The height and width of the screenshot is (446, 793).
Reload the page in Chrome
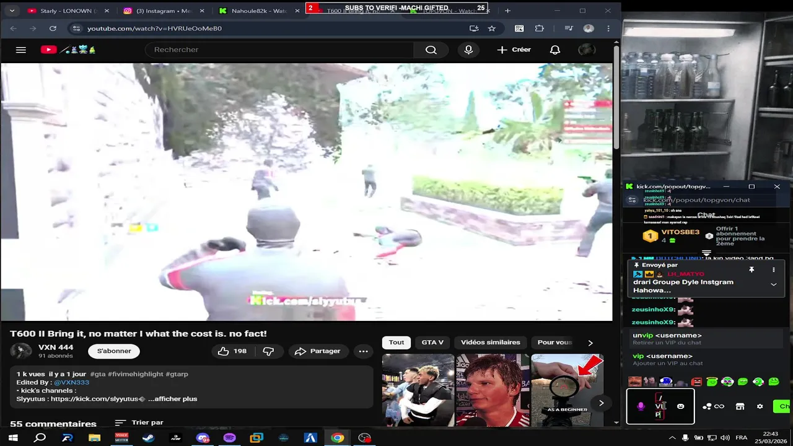pos(53,28)
